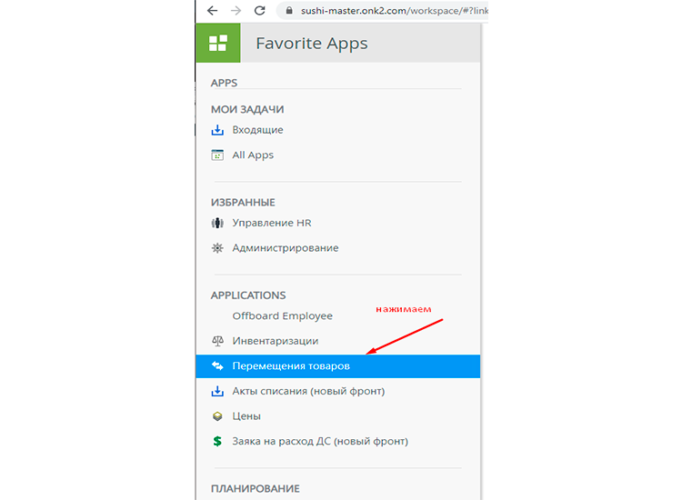
Task: Click the browser forward arrow
Action: point(236,10)
